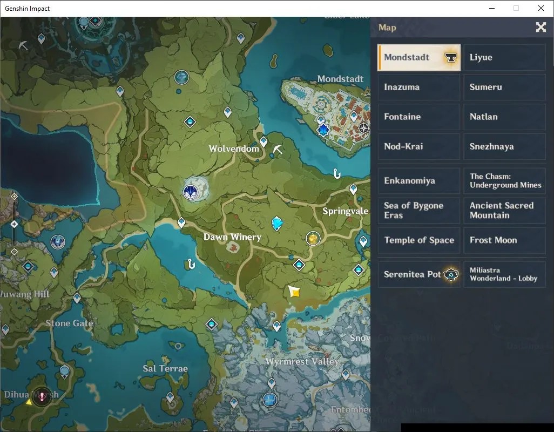Click the Dawn Winery map label
Screen dimensions: 554x432
click(232, 237)
